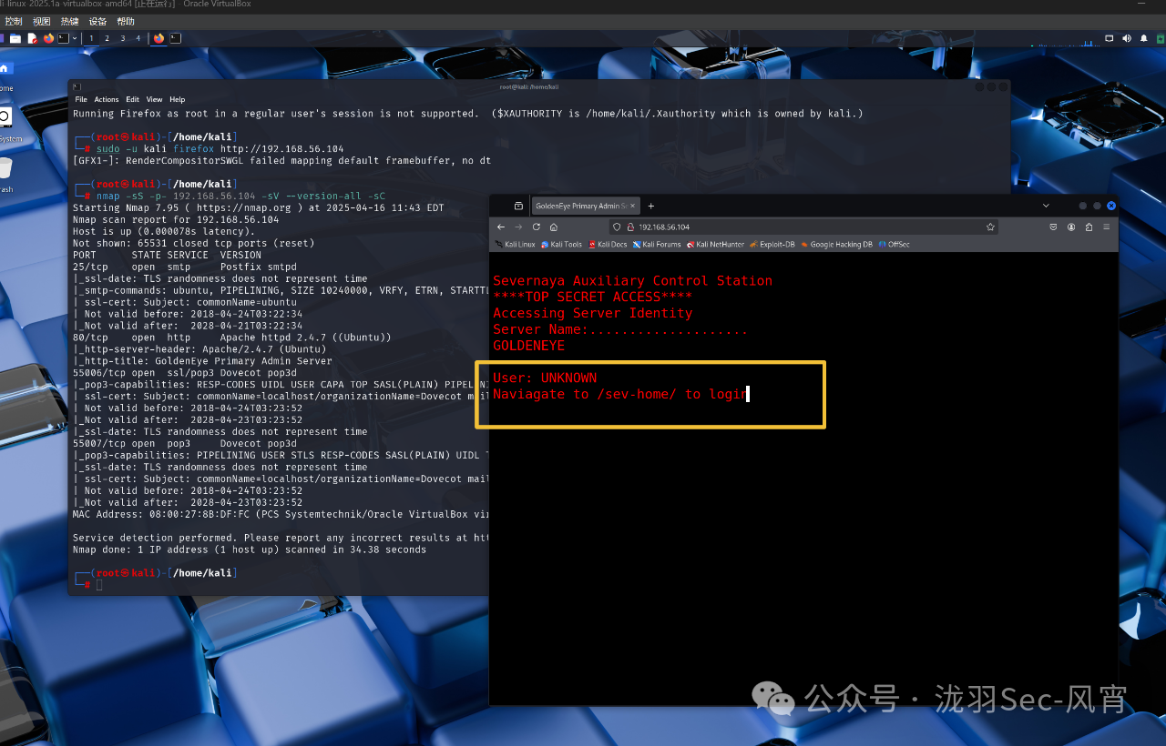Expand terminal launcher dropdown arrow in panel

75,38
